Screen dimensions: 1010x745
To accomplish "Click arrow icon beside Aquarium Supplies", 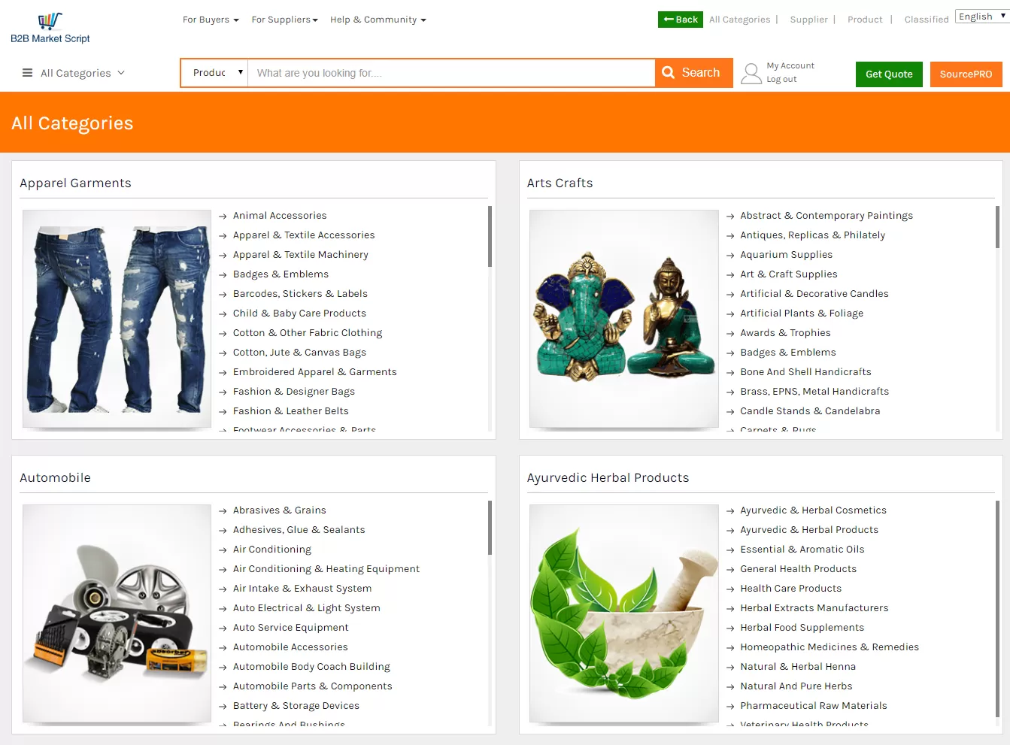I will [730, 256].
